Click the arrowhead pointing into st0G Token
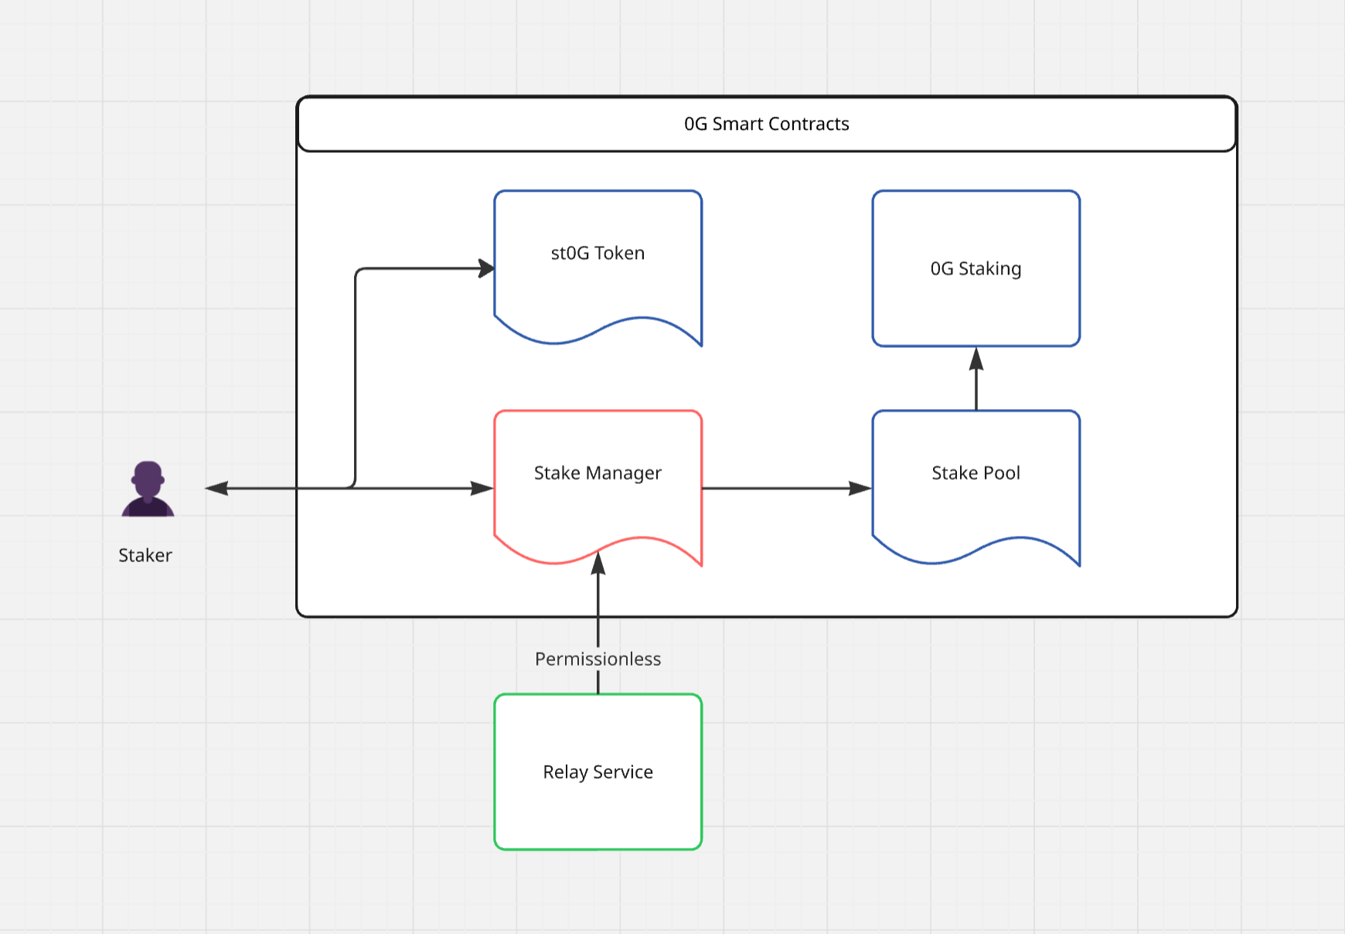The image size is (1345, 934). 486,268
